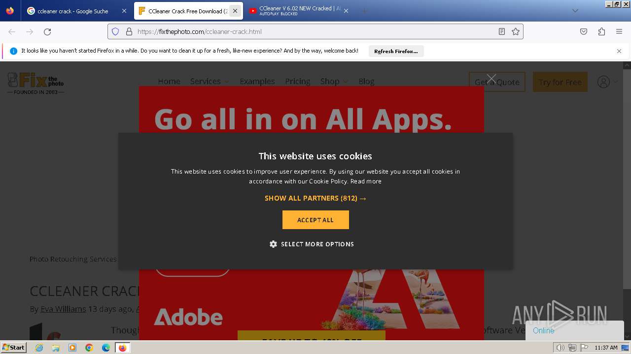Click the network tray icon
Screen dimensions: 631x354
(x=572, y=348)
